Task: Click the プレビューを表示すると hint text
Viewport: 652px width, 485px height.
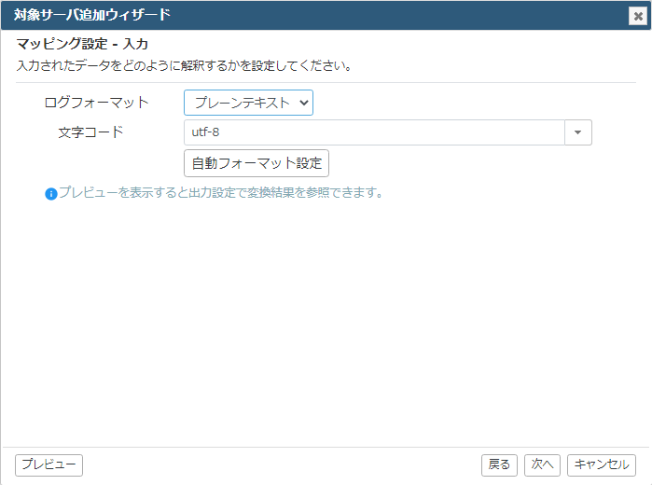Action: tap(220, 192)
